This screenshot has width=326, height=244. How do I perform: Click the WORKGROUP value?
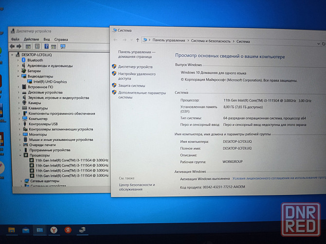click(x=233, y=161)
